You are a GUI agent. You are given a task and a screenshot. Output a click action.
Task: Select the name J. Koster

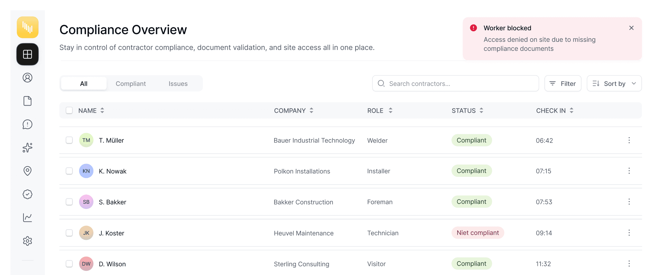point(111,233)
